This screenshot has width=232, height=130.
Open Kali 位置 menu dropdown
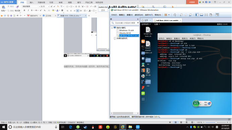coord(157,24)
